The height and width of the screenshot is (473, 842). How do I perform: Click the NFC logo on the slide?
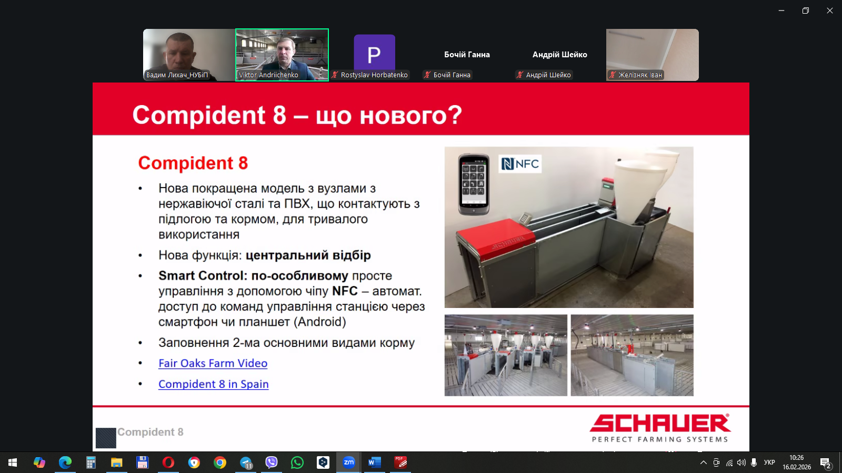point(520,164)
